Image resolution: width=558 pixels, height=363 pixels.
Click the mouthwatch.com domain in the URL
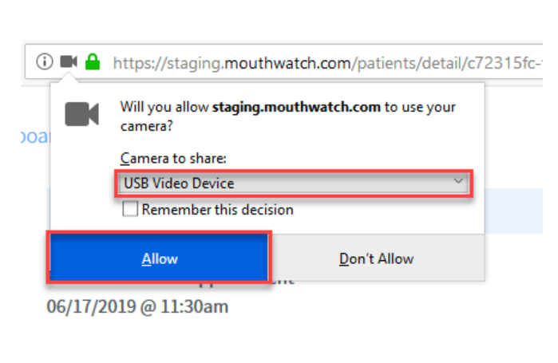[x=287, y=63]
